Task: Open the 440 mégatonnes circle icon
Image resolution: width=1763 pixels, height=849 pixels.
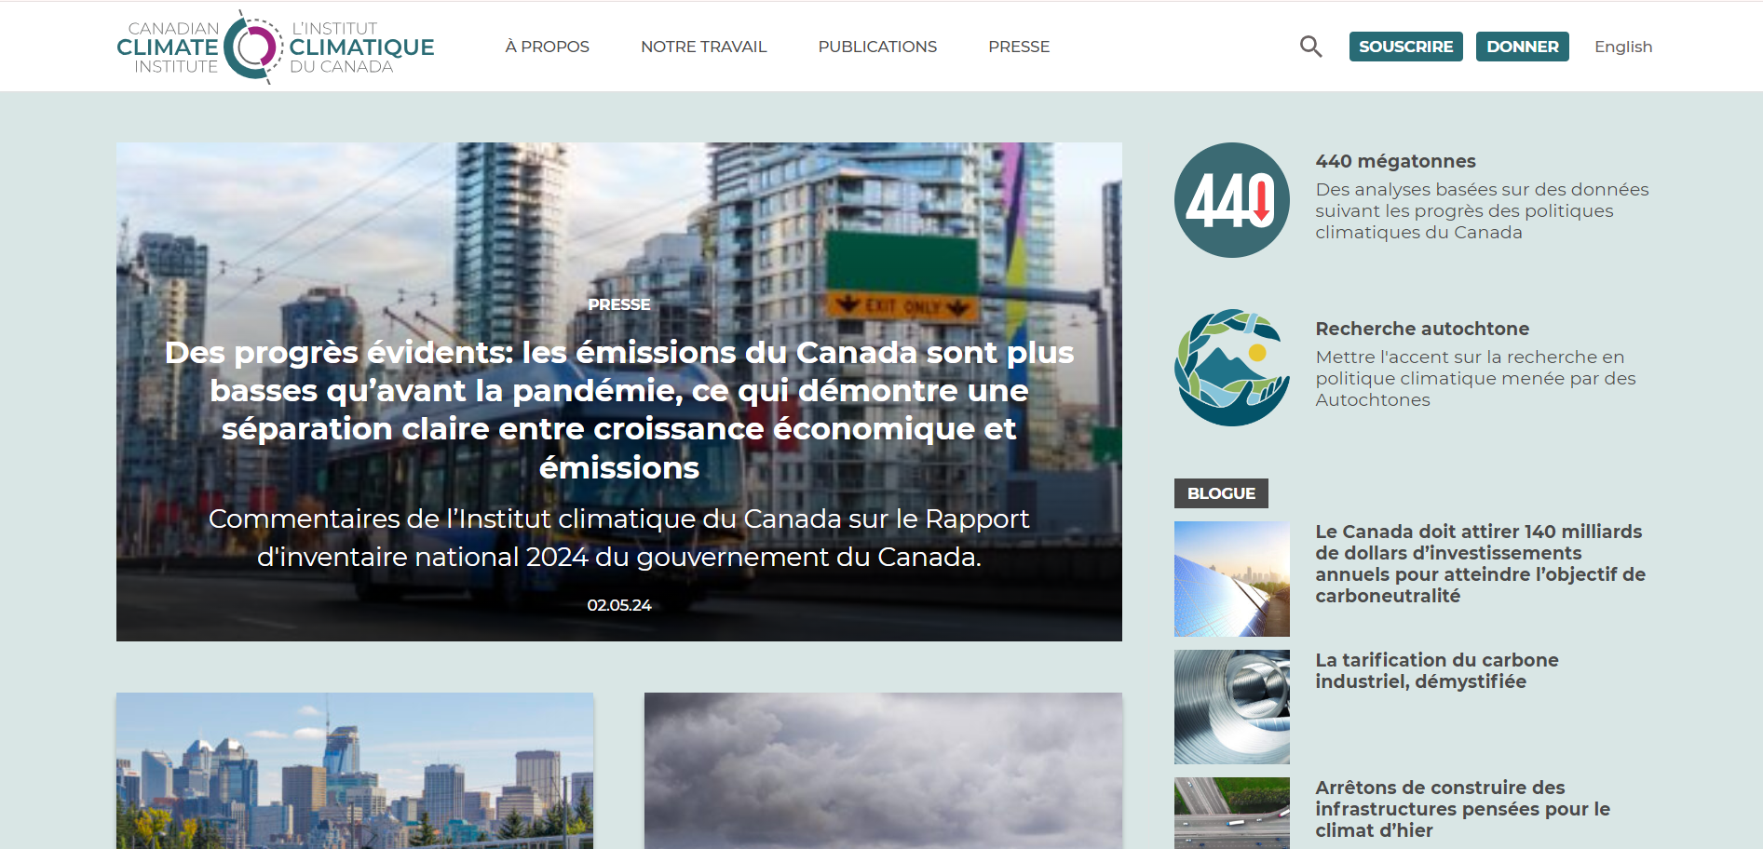Action: coord(1231,200)
